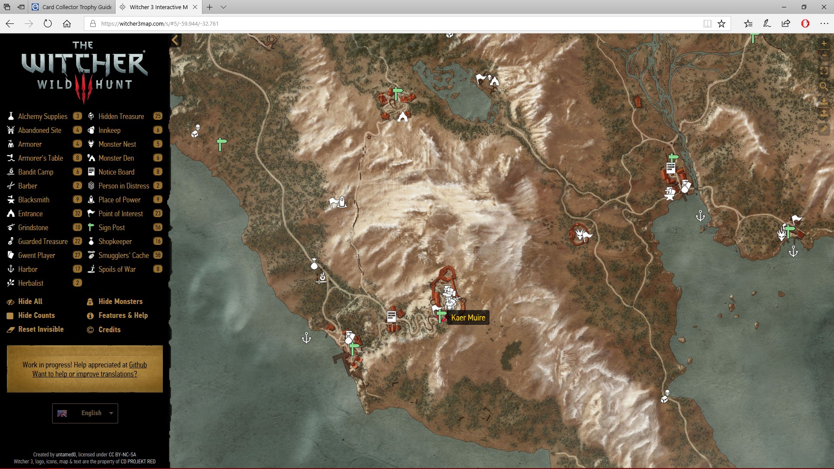Enter fullscreen map view
This screenshot has height=469, width=834.
pyautogui.click(x=824, y=71)
